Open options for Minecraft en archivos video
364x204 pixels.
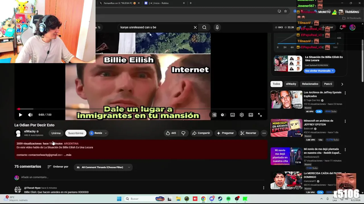(x=345, y=121)
